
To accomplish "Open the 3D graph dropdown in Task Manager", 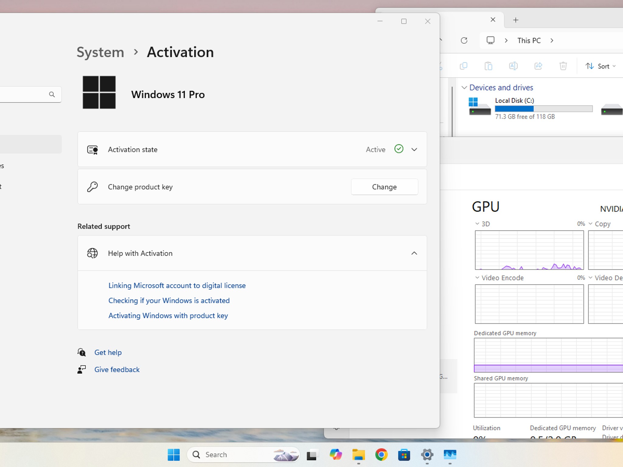I will (477, 224).
